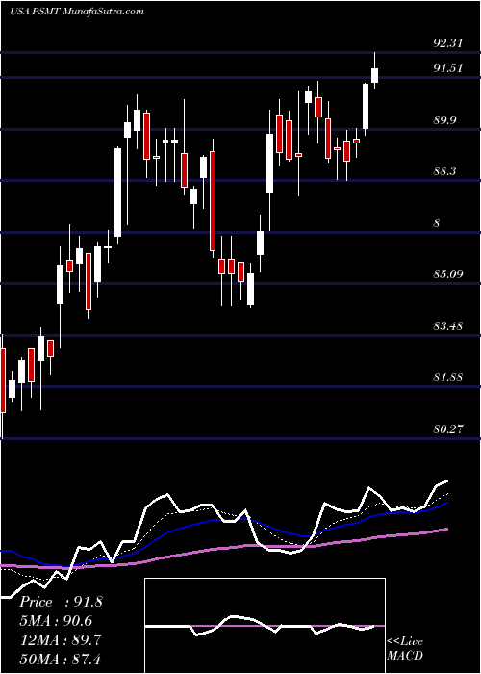Select the 83.48 price level label
481x674 pixels.
tap(448, 325)
